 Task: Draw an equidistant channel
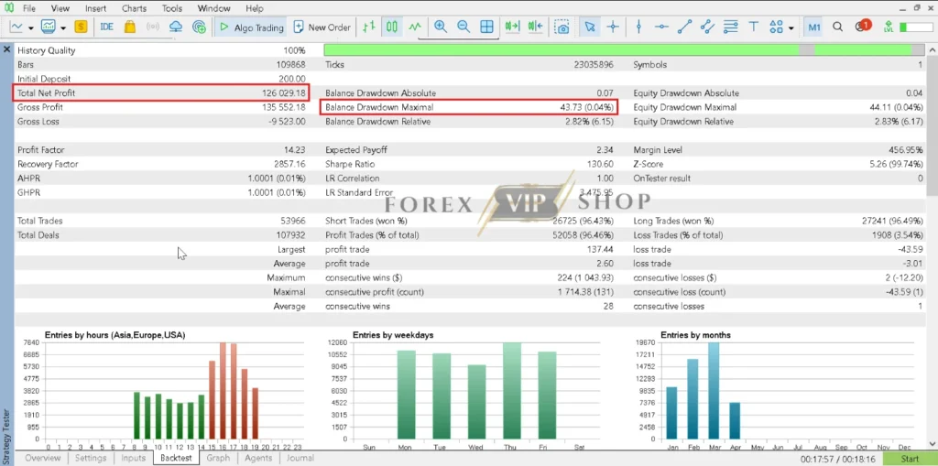pos(708,27)
